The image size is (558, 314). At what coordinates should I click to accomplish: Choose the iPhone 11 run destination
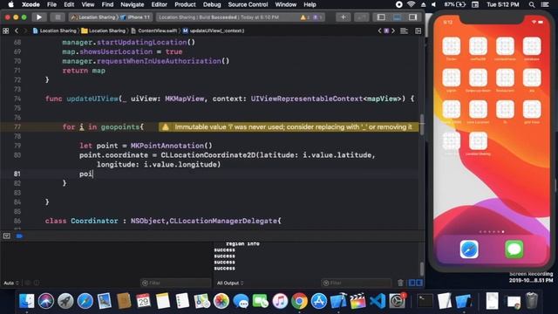click(136, 17)
